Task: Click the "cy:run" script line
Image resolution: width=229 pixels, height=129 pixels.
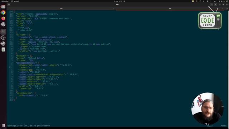Action: coord(32,49)
